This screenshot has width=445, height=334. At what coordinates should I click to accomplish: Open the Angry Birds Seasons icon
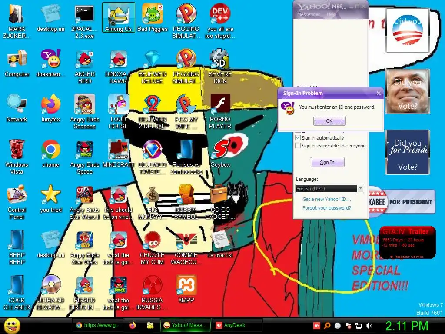pyautogui.click(x=85, y=112)
